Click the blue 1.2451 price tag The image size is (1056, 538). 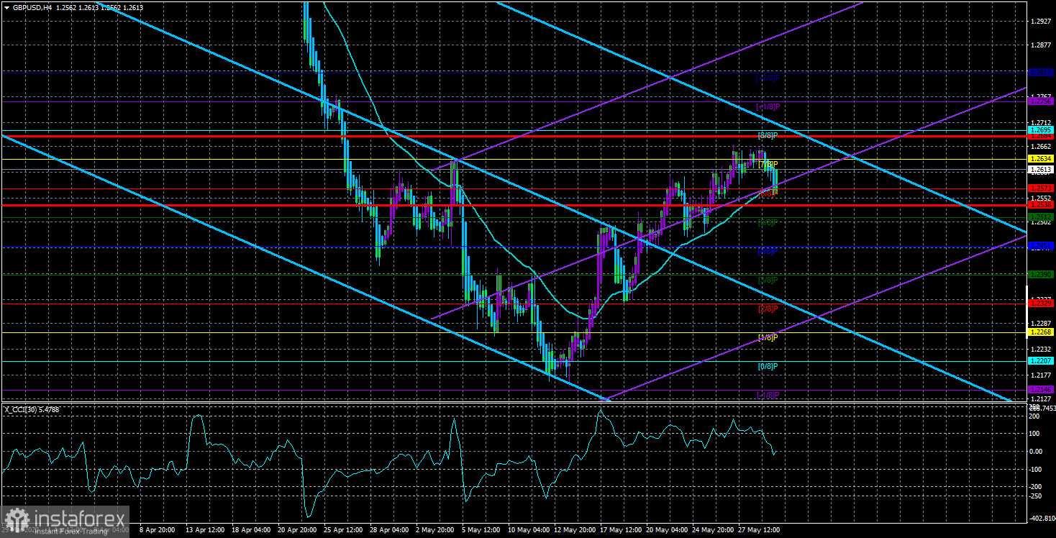[1041, 246]
